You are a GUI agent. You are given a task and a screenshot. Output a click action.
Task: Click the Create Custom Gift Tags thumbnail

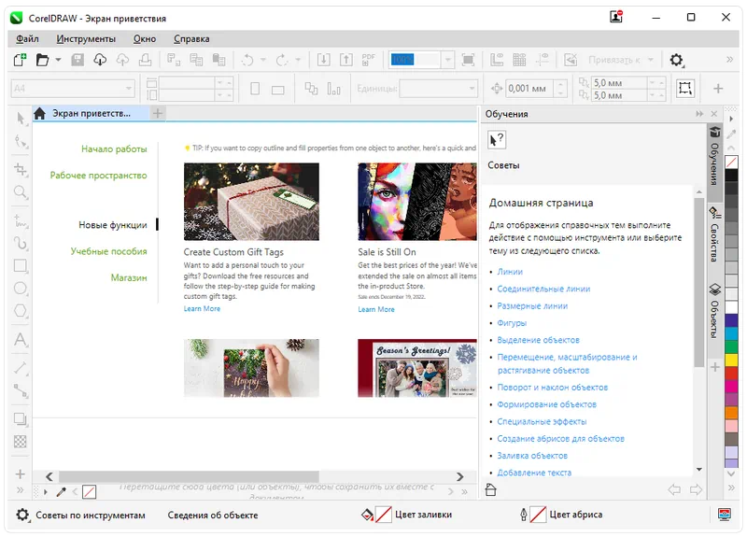click(x=251, y=202)
